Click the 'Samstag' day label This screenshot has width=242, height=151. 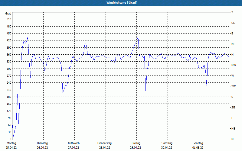coord(167,143)
